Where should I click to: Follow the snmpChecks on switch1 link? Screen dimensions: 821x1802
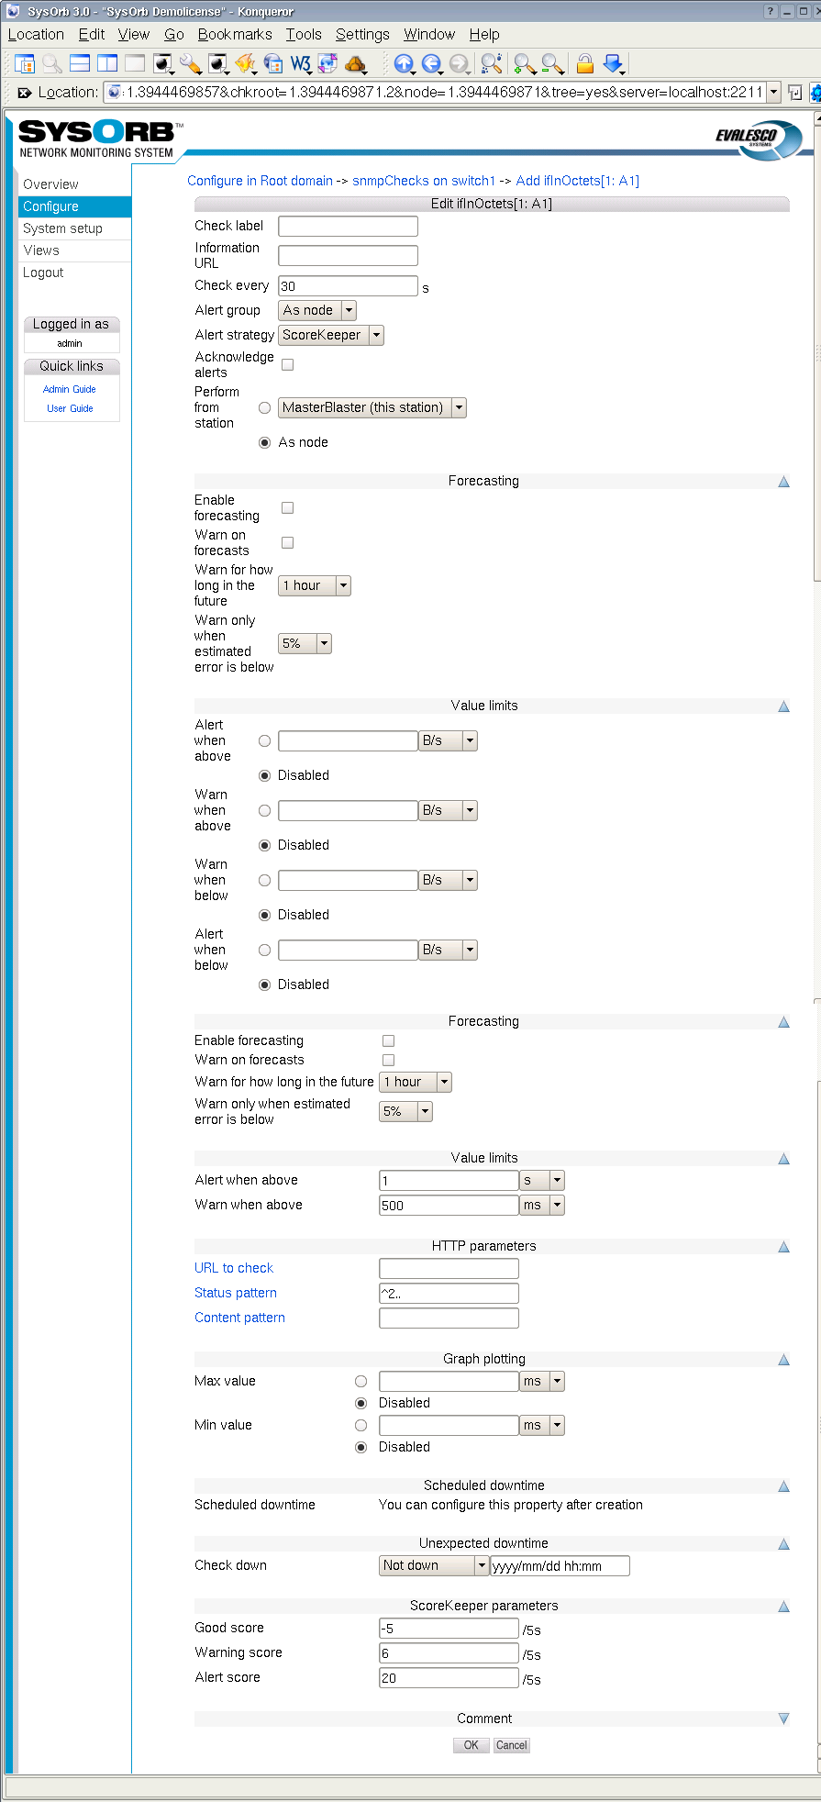(424, 181)
